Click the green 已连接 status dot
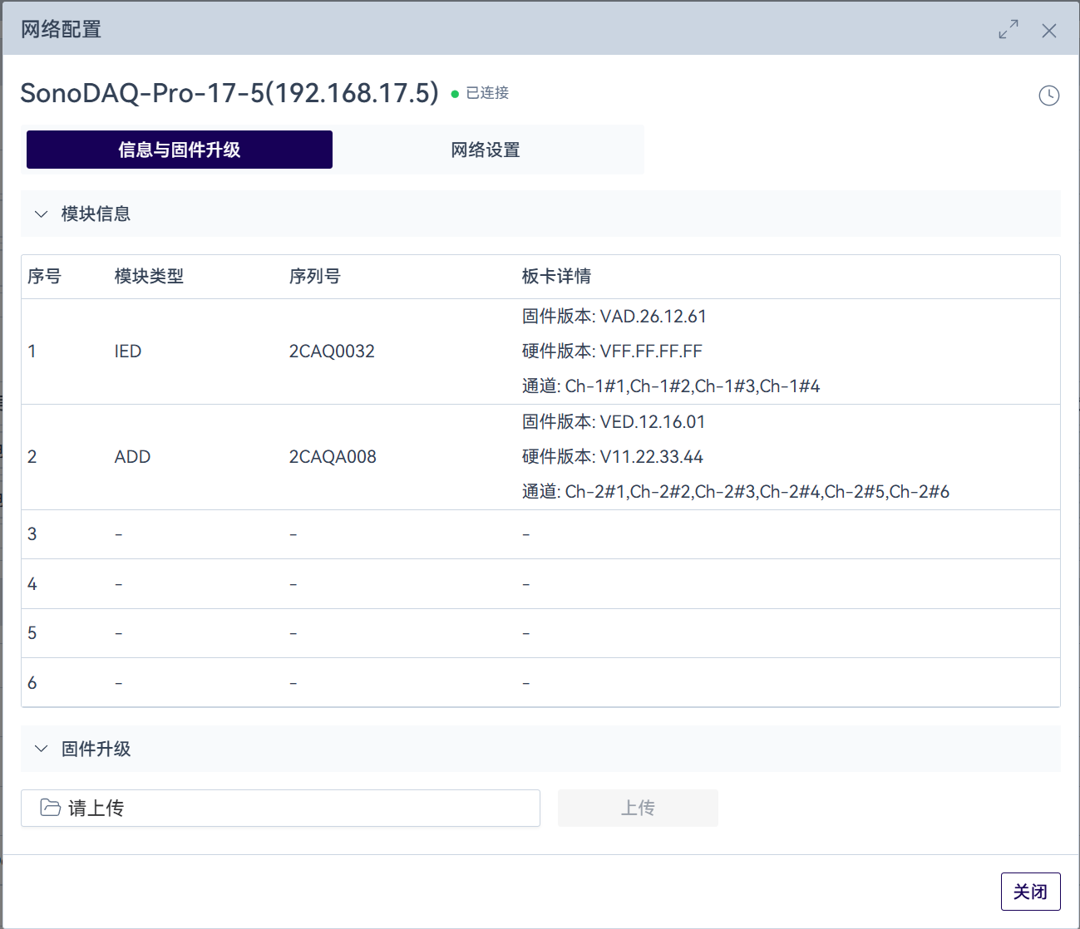 click(x=455, y=94)
